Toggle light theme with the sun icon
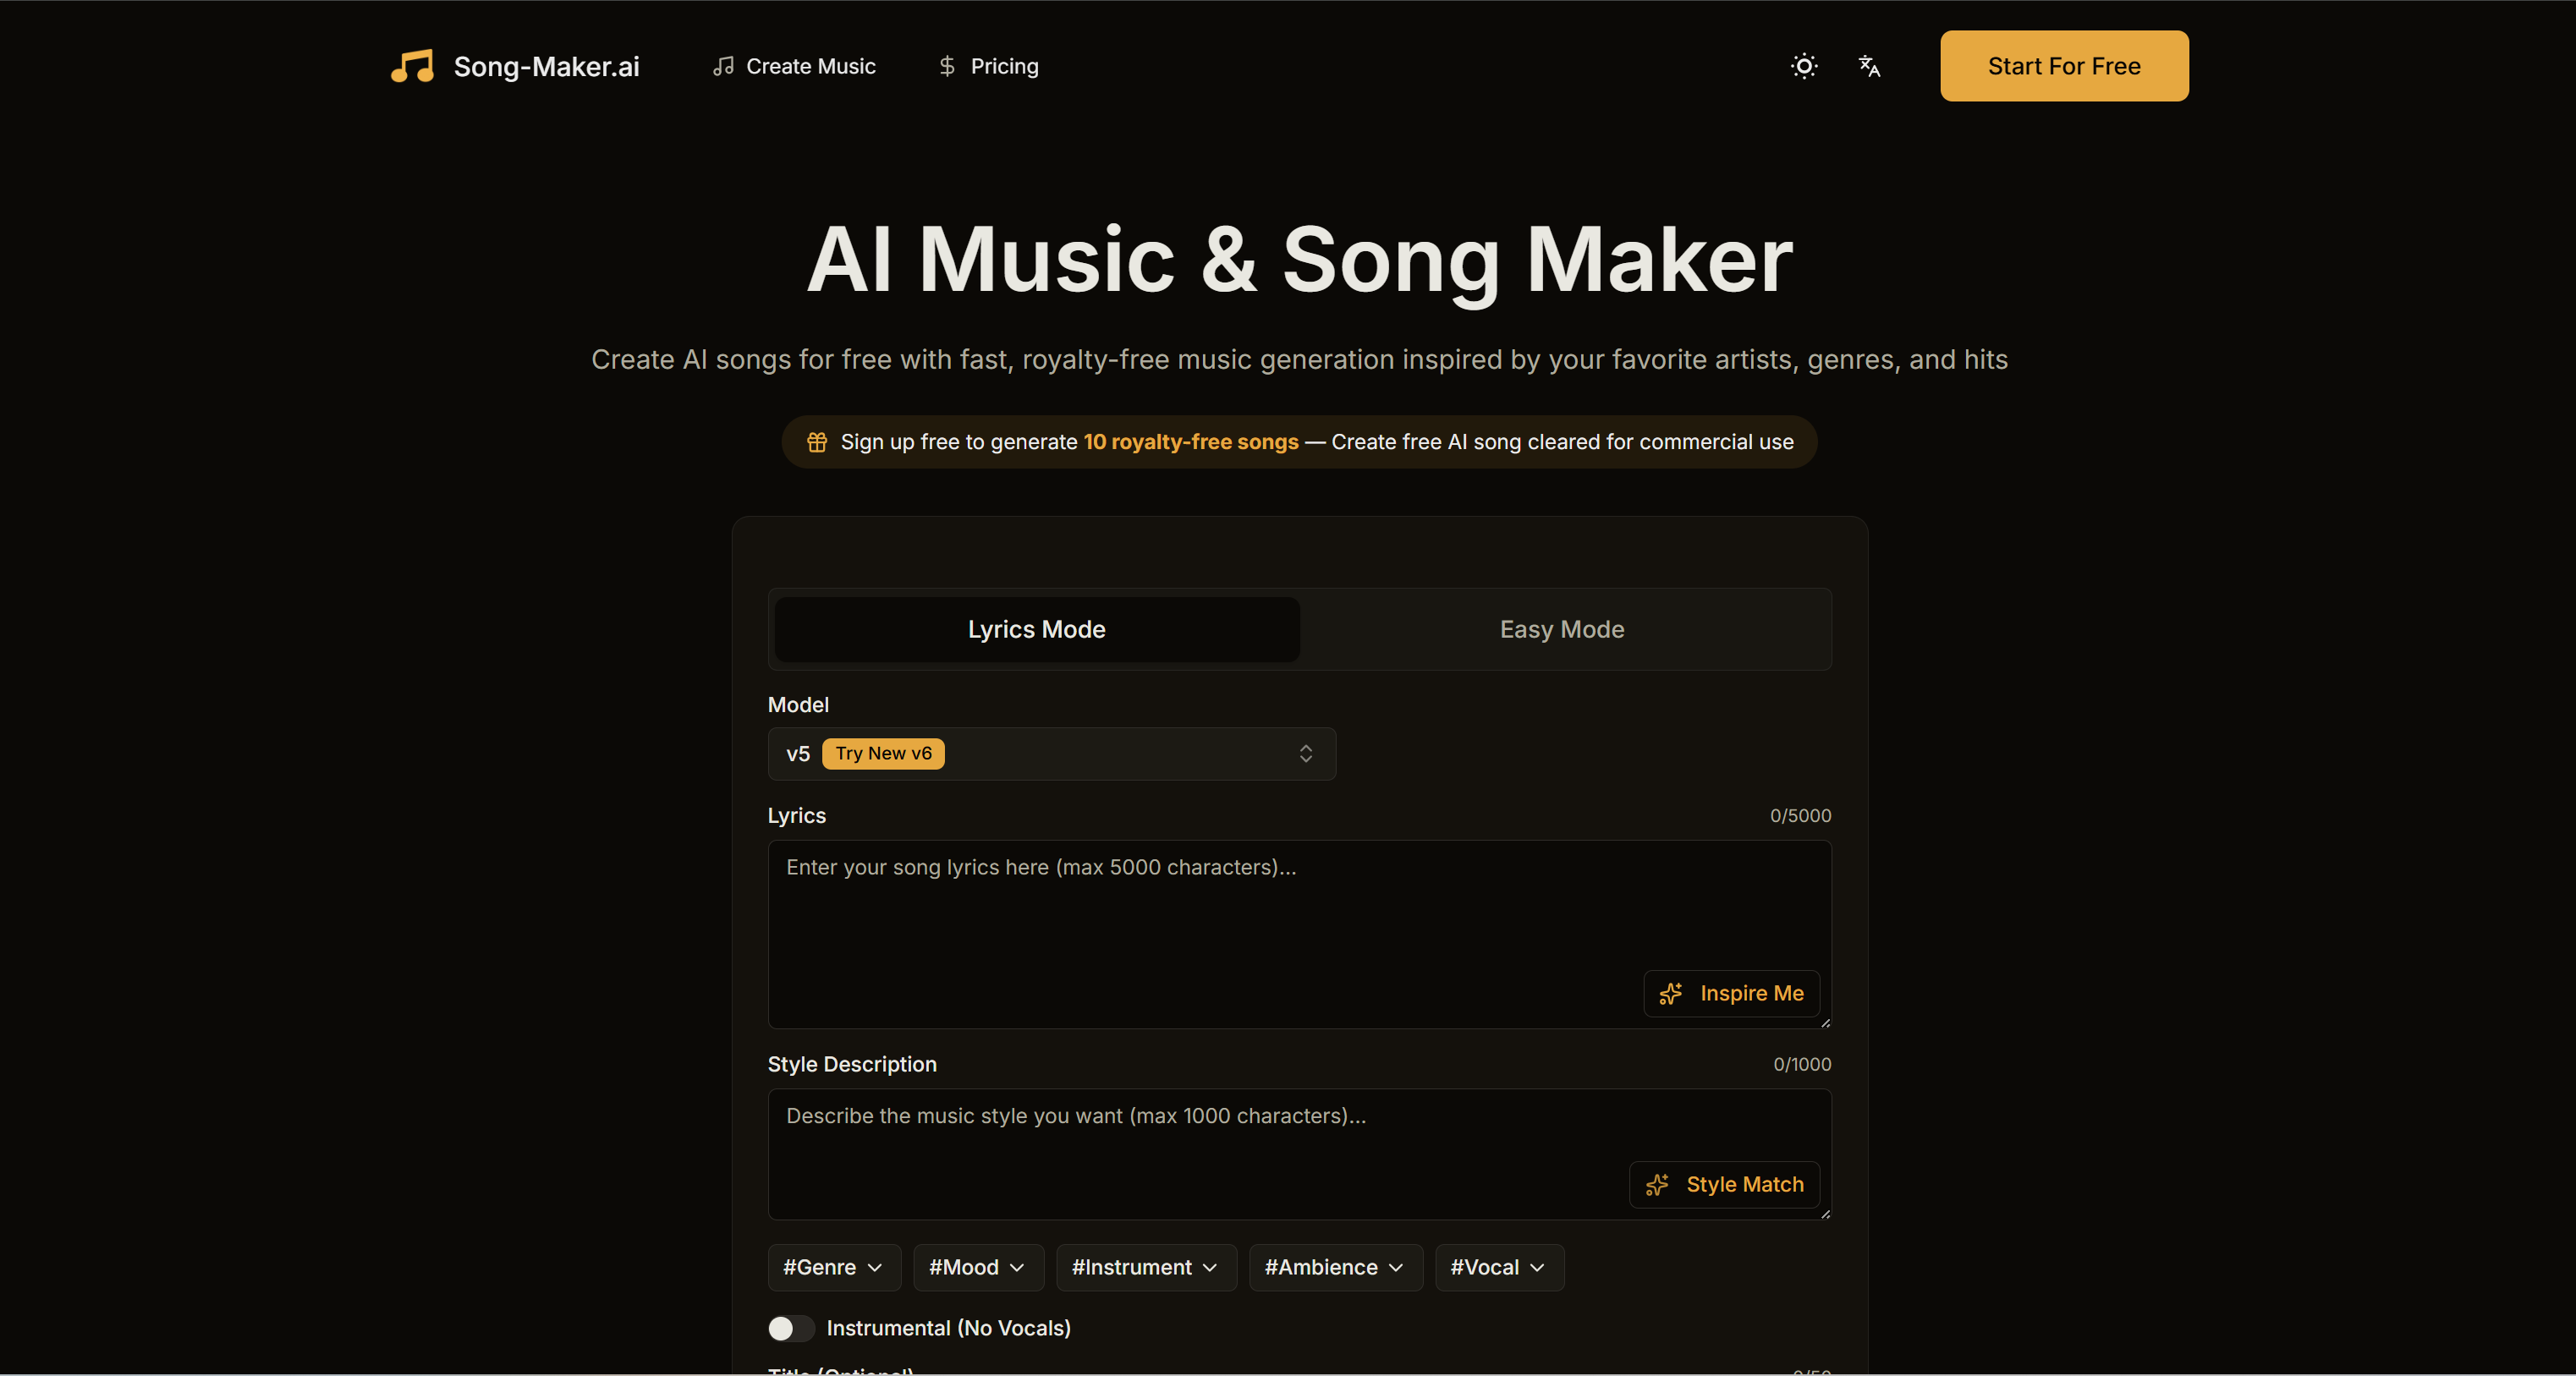The width and height of the screenshot is (2576, 1376). [x=1803, y=66]
